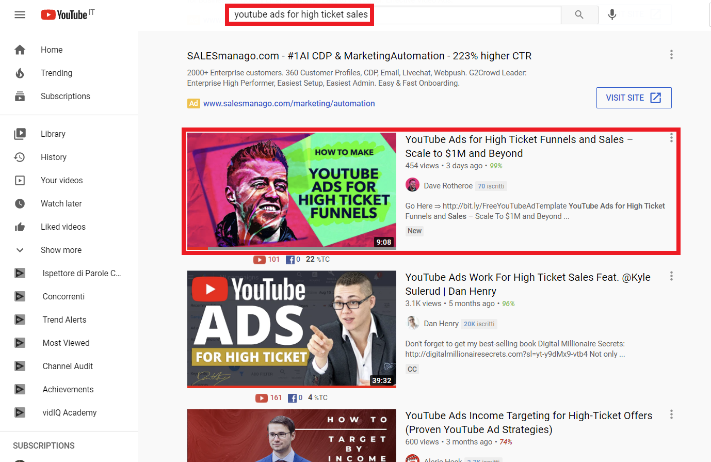Click SALESmanago ad title
The width and height of the screenshot is (711, 462).
359,56
